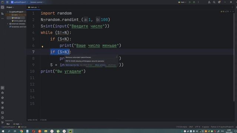The height and width of the screenshot is (133, 237).
Task: Open the Problems tool window icon
Action: click(3, 117)
